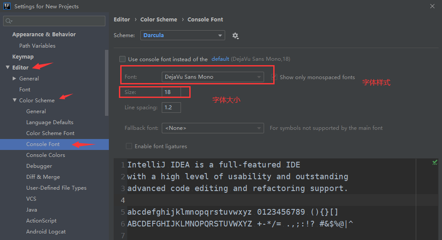
Task: Select VCS item
Action: 31,199
